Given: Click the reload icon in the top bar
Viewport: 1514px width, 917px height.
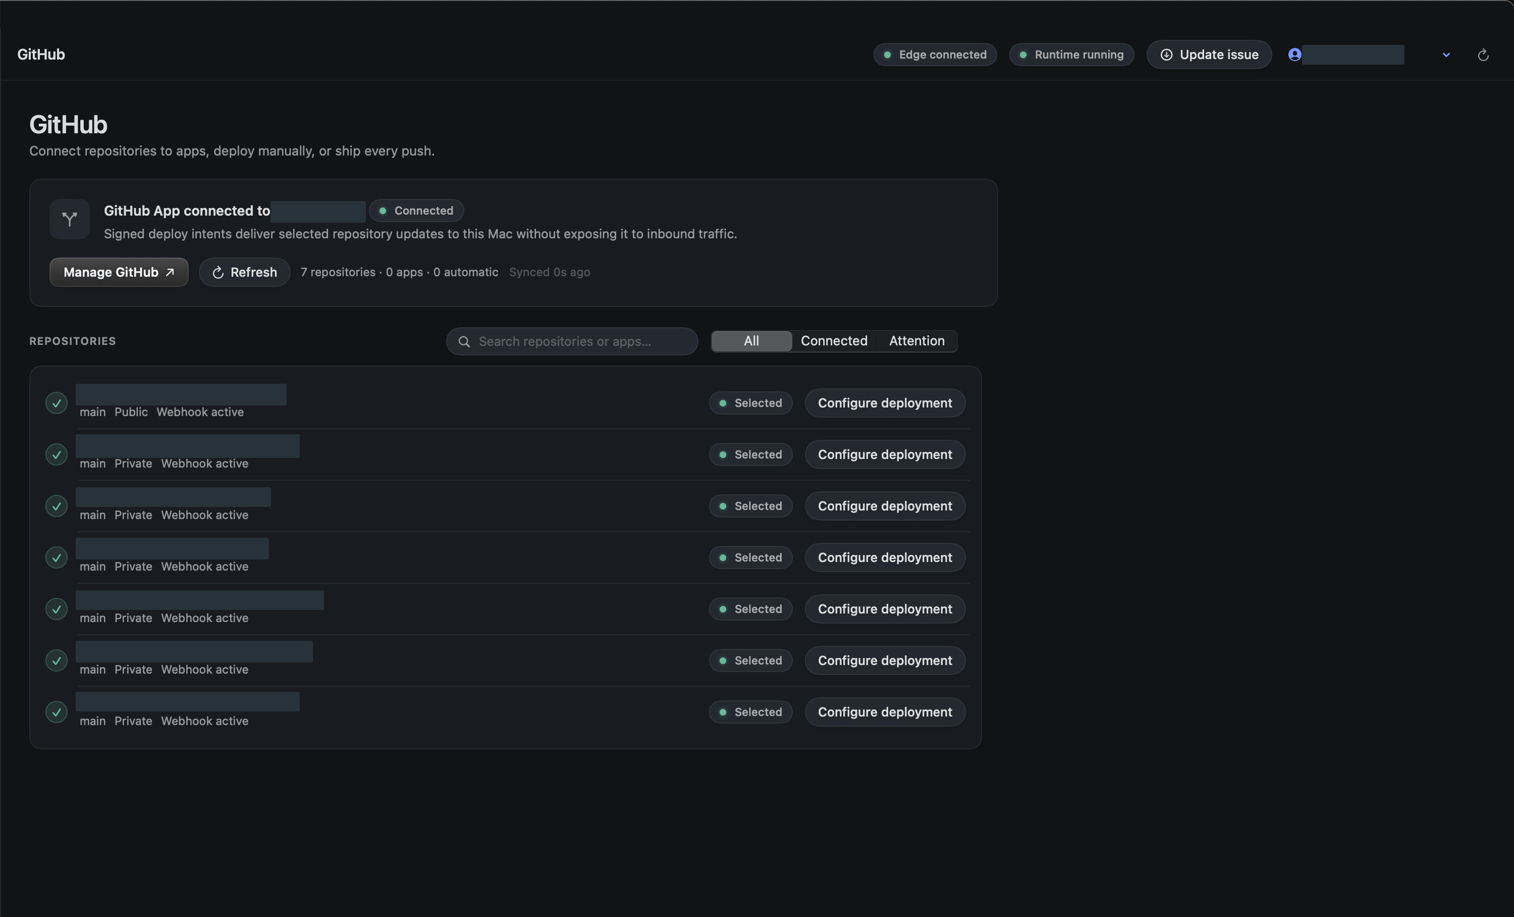Looking at the screenshot, I should tap(1483, 55).
